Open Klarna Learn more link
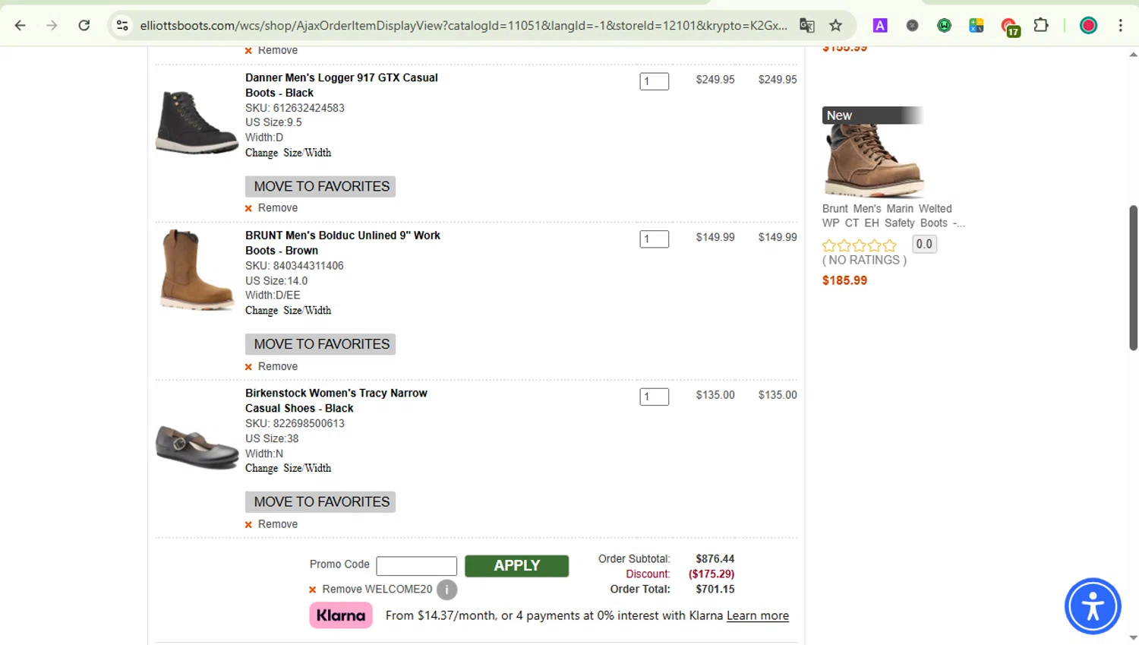This screenshot has height=645, width=1139. point(758,615)
